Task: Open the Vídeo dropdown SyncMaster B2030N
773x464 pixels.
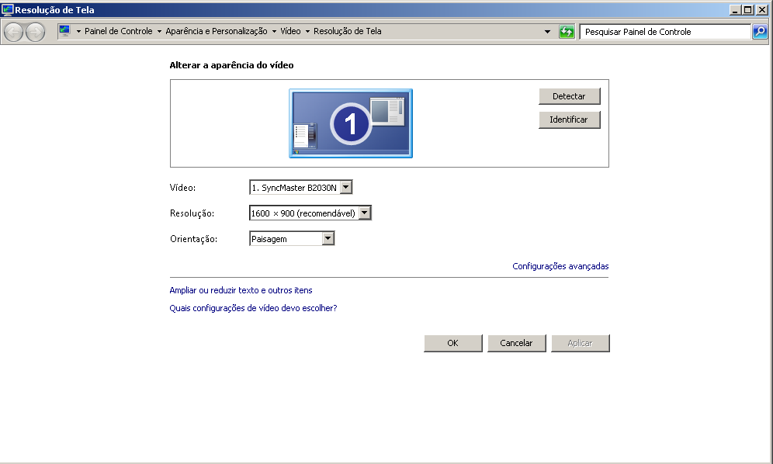Action: [x=300, y=187]
